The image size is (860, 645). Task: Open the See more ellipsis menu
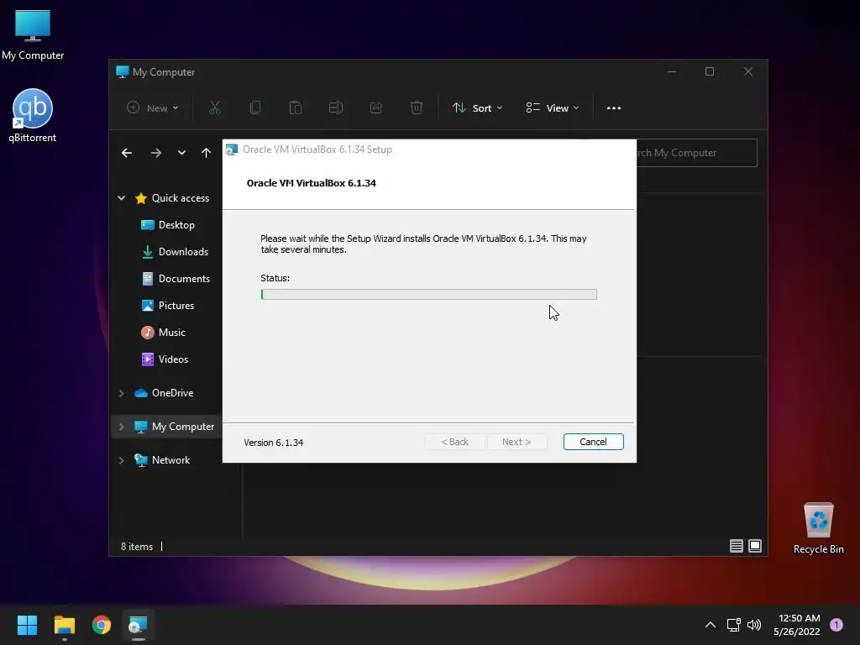tap(614, 108)
